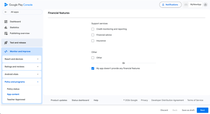Click the Dashboard grid icon
Viewport: 210px width, 114px height.
tap(6, 22)
